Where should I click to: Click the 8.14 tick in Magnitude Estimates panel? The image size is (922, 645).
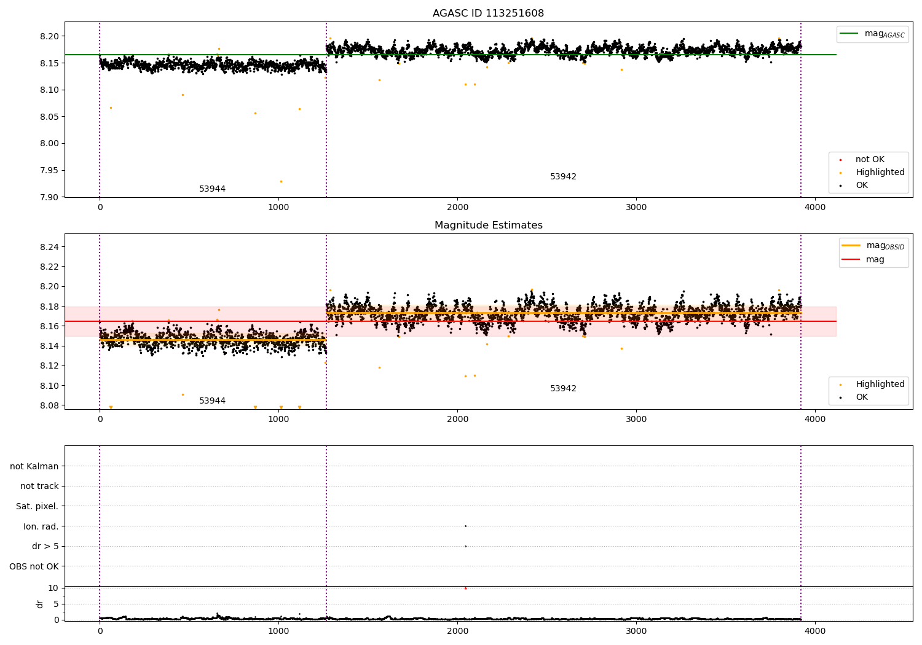[50, 346]
